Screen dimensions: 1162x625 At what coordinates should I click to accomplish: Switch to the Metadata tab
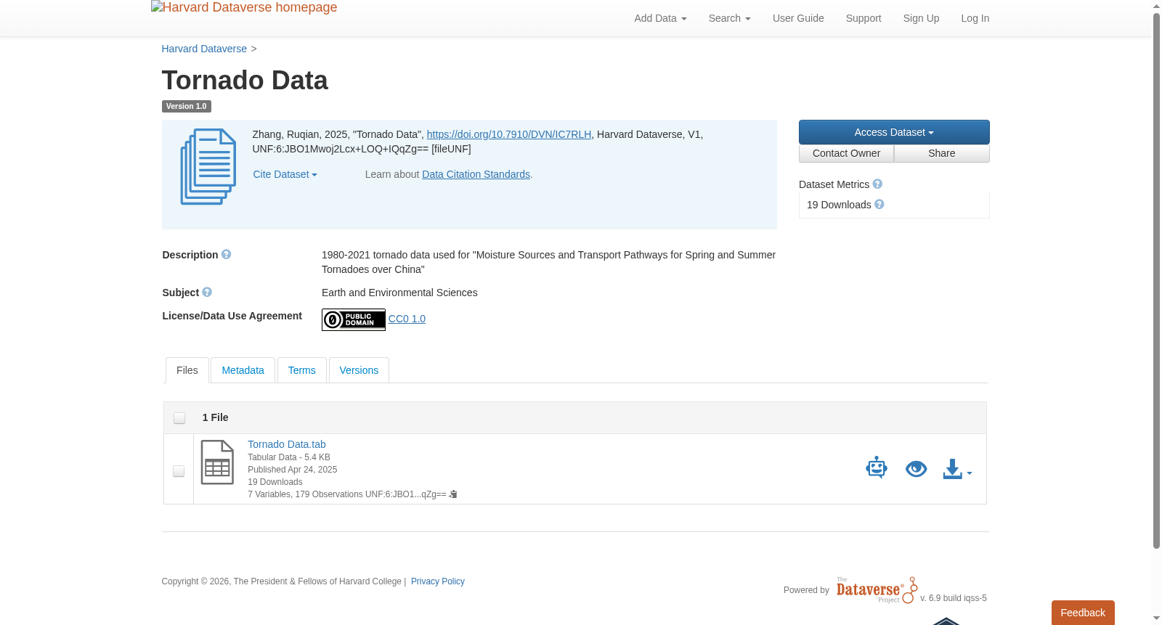pyautogui.click(x=243, y=370)
